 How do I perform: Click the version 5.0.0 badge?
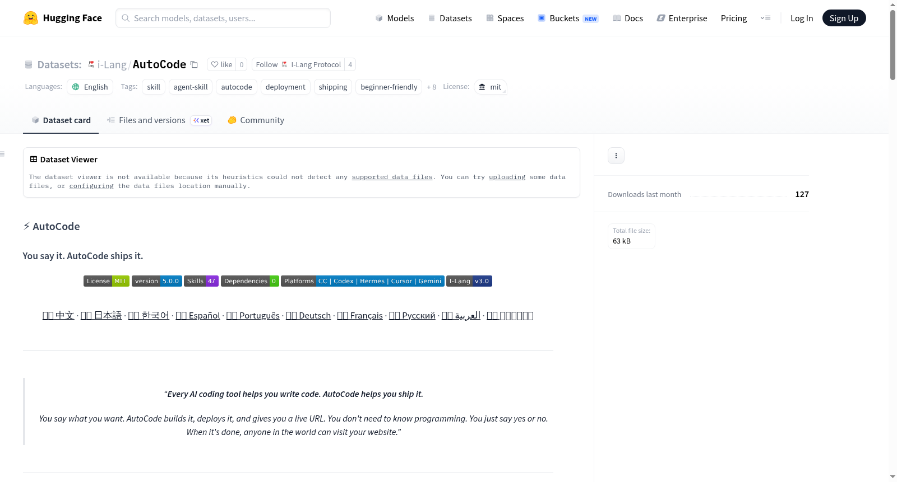coord(157,281)
